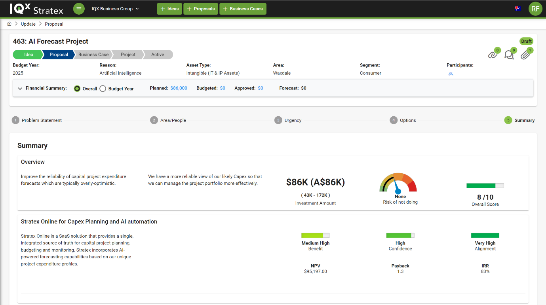This screenshot has width=546, height=305.
Task: Click the add Proposals button
Action: [x=201, y=9]
